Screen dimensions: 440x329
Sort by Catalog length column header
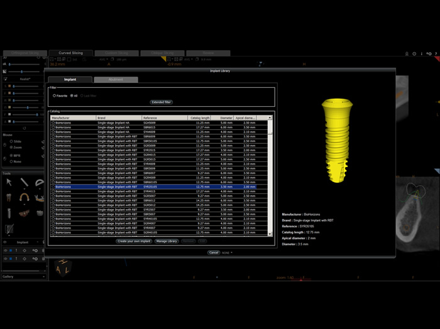199,118
